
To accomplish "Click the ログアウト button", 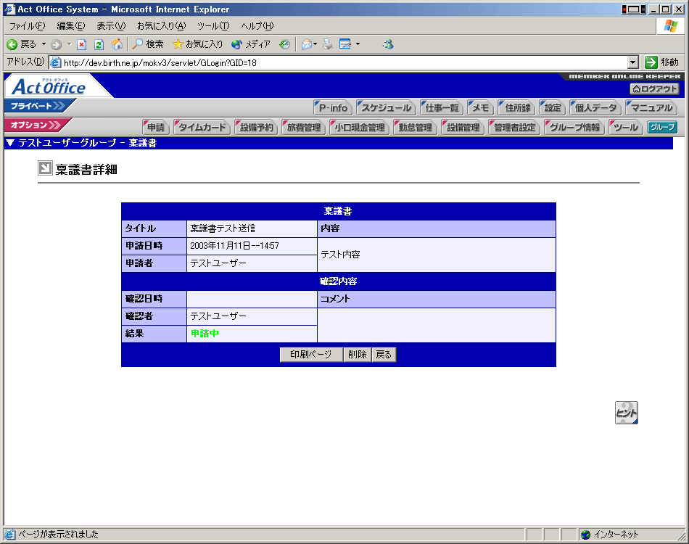I will 654,88.
